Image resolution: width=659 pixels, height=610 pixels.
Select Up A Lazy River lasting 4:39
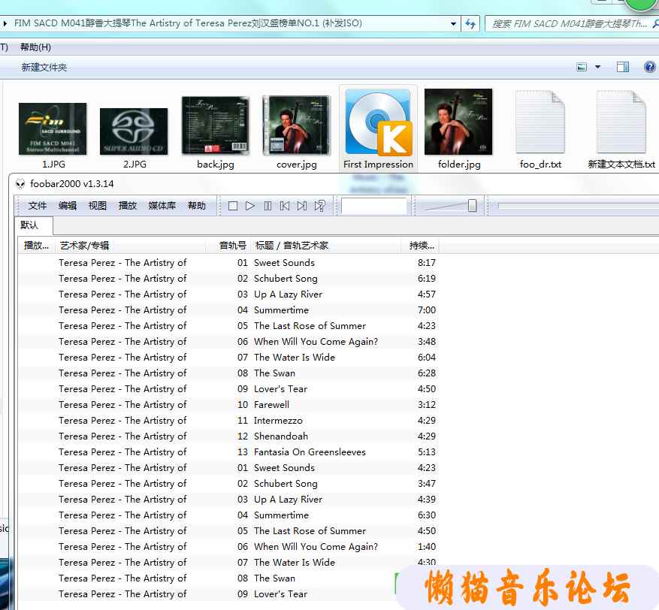click(228, 499)
